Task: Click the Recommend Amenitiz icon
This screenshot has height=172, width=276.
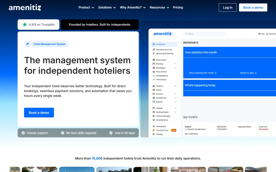Action: (154, 53)
